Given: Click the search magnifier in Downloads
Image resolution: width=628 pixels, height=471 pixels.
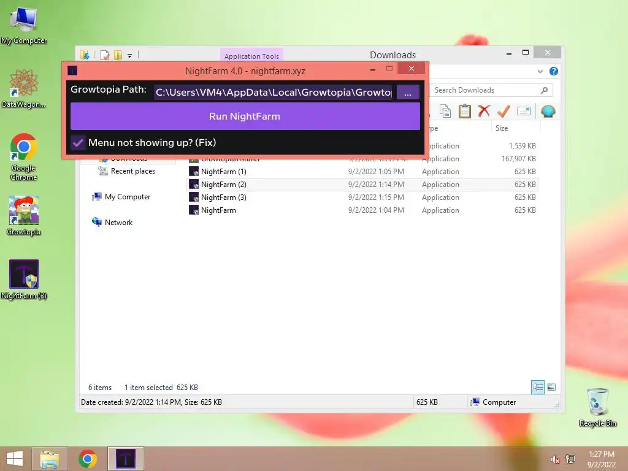Looking at the screenshot, I should (544, 90).
